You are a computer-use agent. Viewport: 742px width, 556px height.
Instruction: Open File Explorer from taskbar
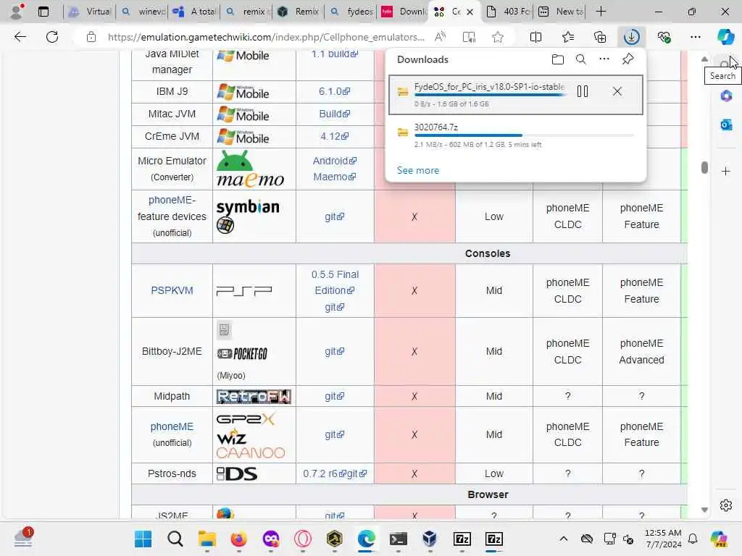207,539
